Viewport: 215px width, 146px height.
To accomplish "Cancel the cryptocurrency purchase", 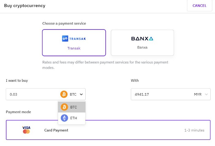I will tap(200, 6).
